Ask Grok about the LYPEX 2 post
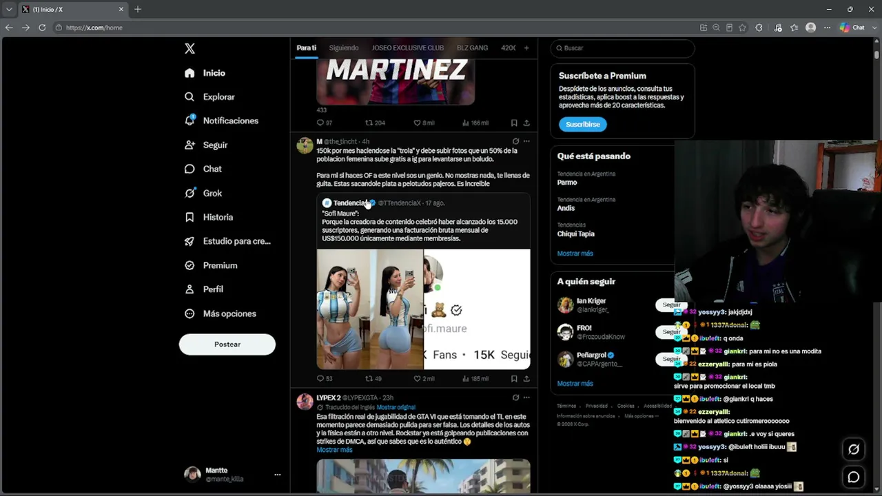Viewport: 882px width, 496px height. pyautogui.click(x=515, y=397)
